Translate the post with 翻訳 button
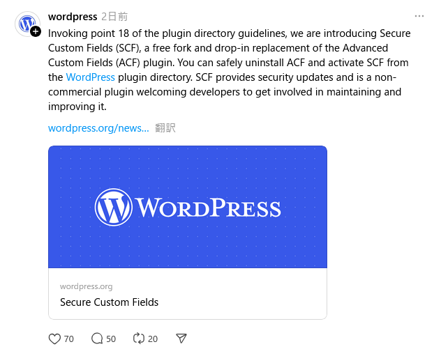 (x=165, y=128)
